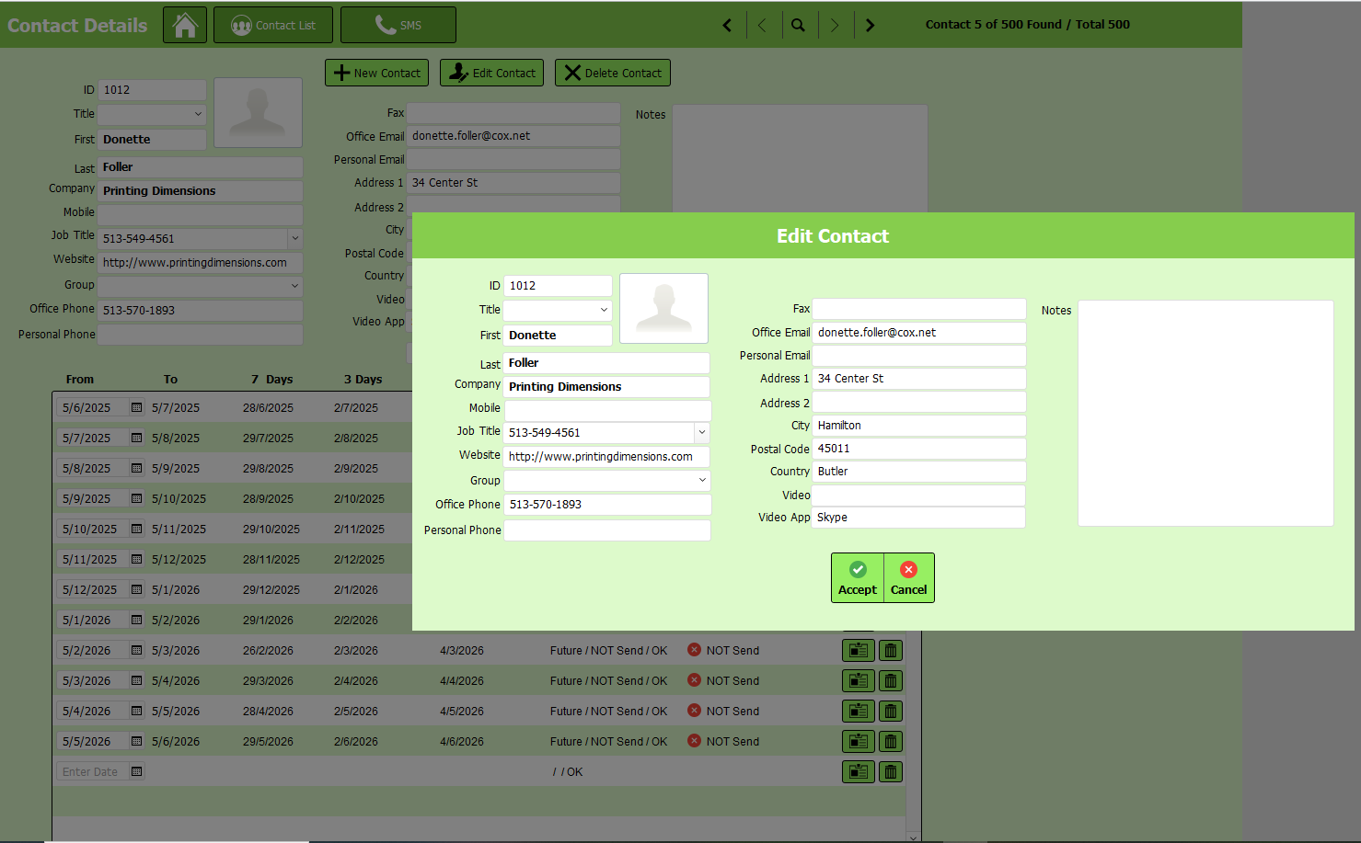The height and width of the screenshot is (843, 1361).
Task: Expand Group dropdown in Edit Contact dialog
Action: click(702, 480)
